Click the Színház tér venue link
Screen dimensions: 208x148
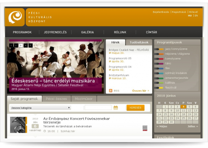pos(68,131)
